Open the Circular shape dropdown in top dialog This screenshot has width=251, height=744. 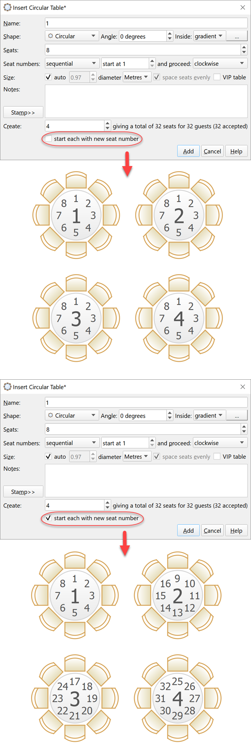point(72,36)
